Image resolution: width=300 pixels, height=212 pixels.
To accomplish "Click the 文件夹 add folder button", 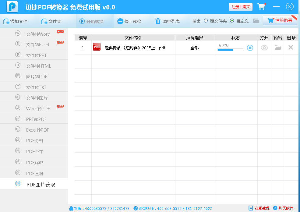I will coord(51,21).
